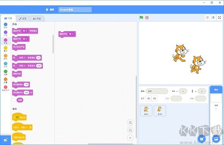224x145 pixels.
Task: Click the when-this-sprite-clicked hat block
Action: 19,137
